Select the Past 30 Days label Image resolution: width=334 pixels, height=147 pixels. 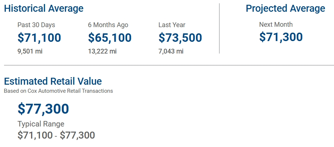pos(36,25)
